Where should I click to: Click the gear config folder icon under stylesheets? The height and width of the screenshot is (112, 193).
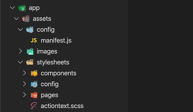[x=34, y=84]
